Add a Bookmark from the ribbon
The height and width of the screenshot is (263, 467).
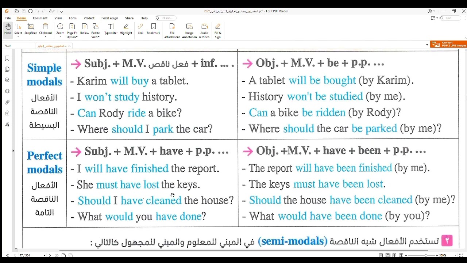[154, 29]
